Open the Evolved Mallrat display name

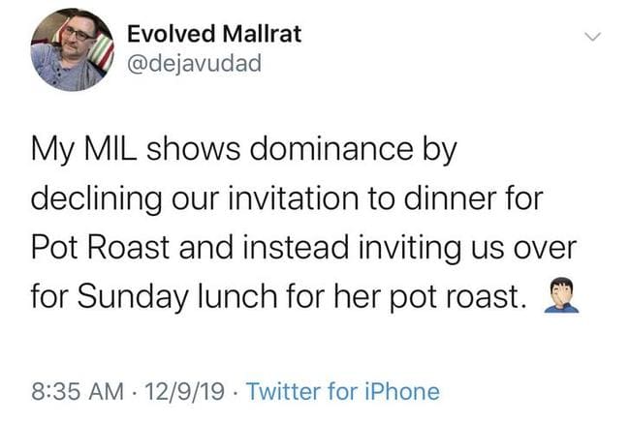214,34
